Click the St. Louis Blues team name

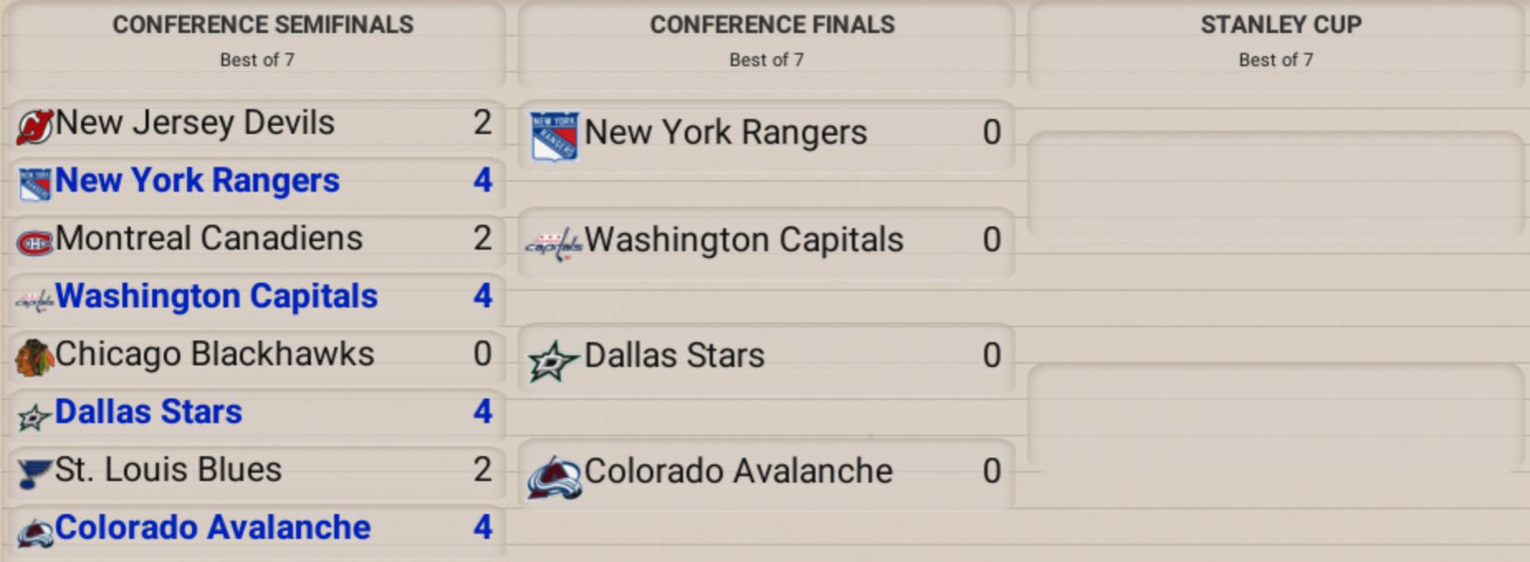[x=168, y=470]
